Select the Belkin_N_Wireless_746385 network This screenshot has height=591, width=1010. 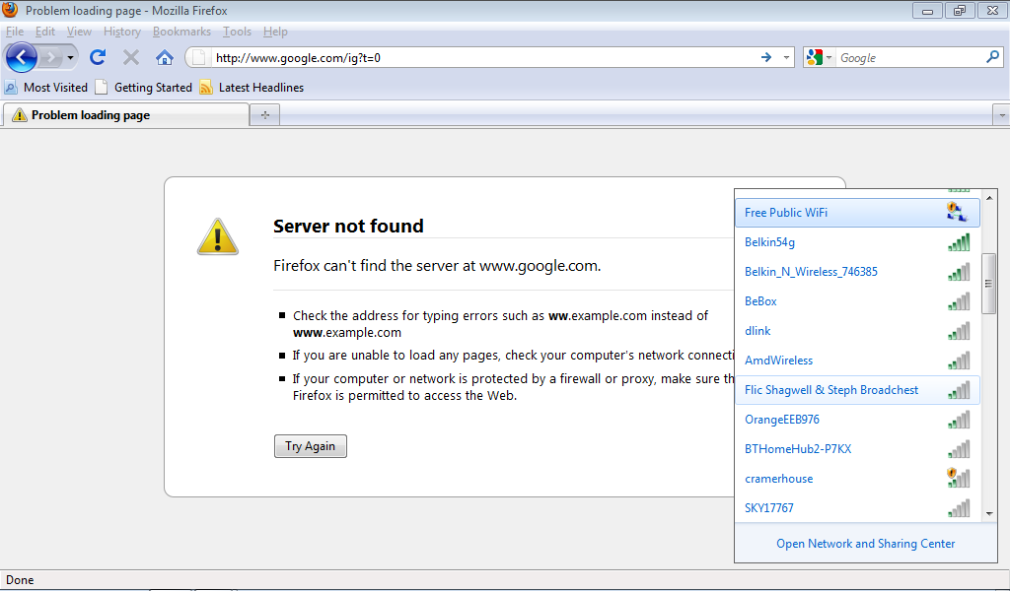click(857, 272)
